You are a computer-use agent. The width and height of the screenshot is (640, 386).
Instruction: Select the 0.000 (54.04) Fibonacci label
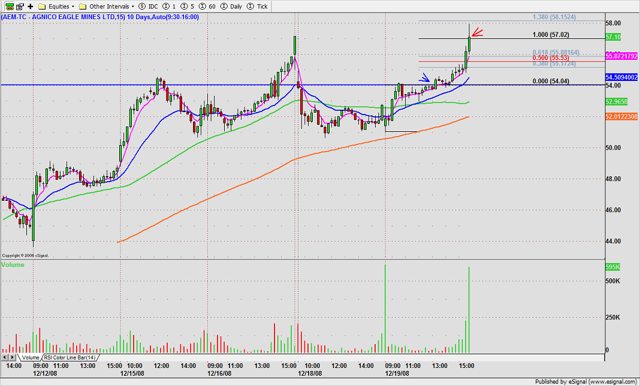(551, 82)
